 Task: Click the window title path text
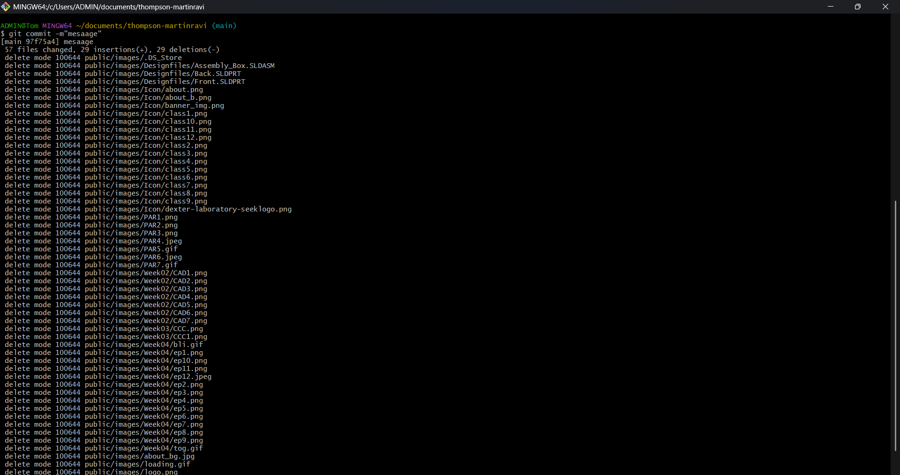point(109,7)
